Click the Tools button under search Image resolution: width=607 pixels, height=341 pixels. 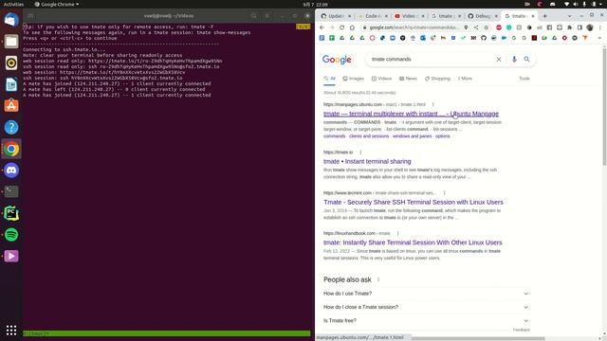524,79
